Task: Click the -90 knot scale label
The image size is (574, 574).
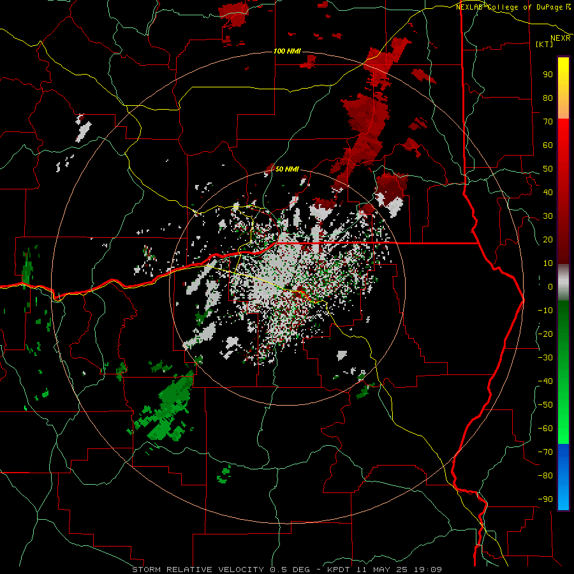Action: (x=545, y=499)
